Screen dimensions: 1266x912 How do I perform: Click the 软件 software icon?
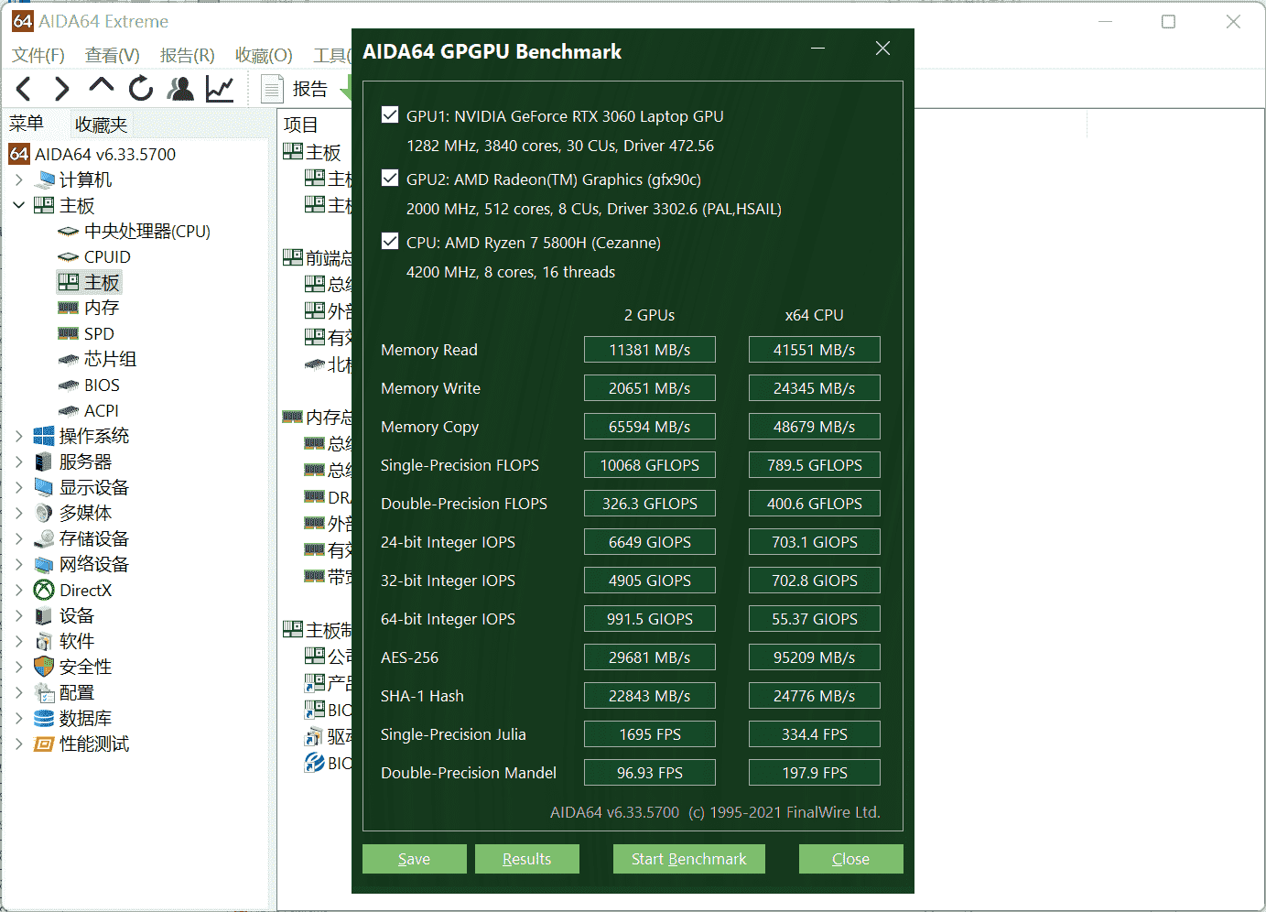(x=44, y=641)
